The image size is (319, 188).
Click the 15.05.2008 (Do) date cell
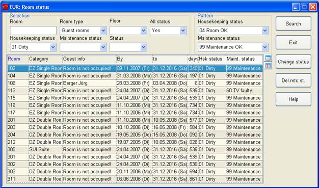coord(170,135)
